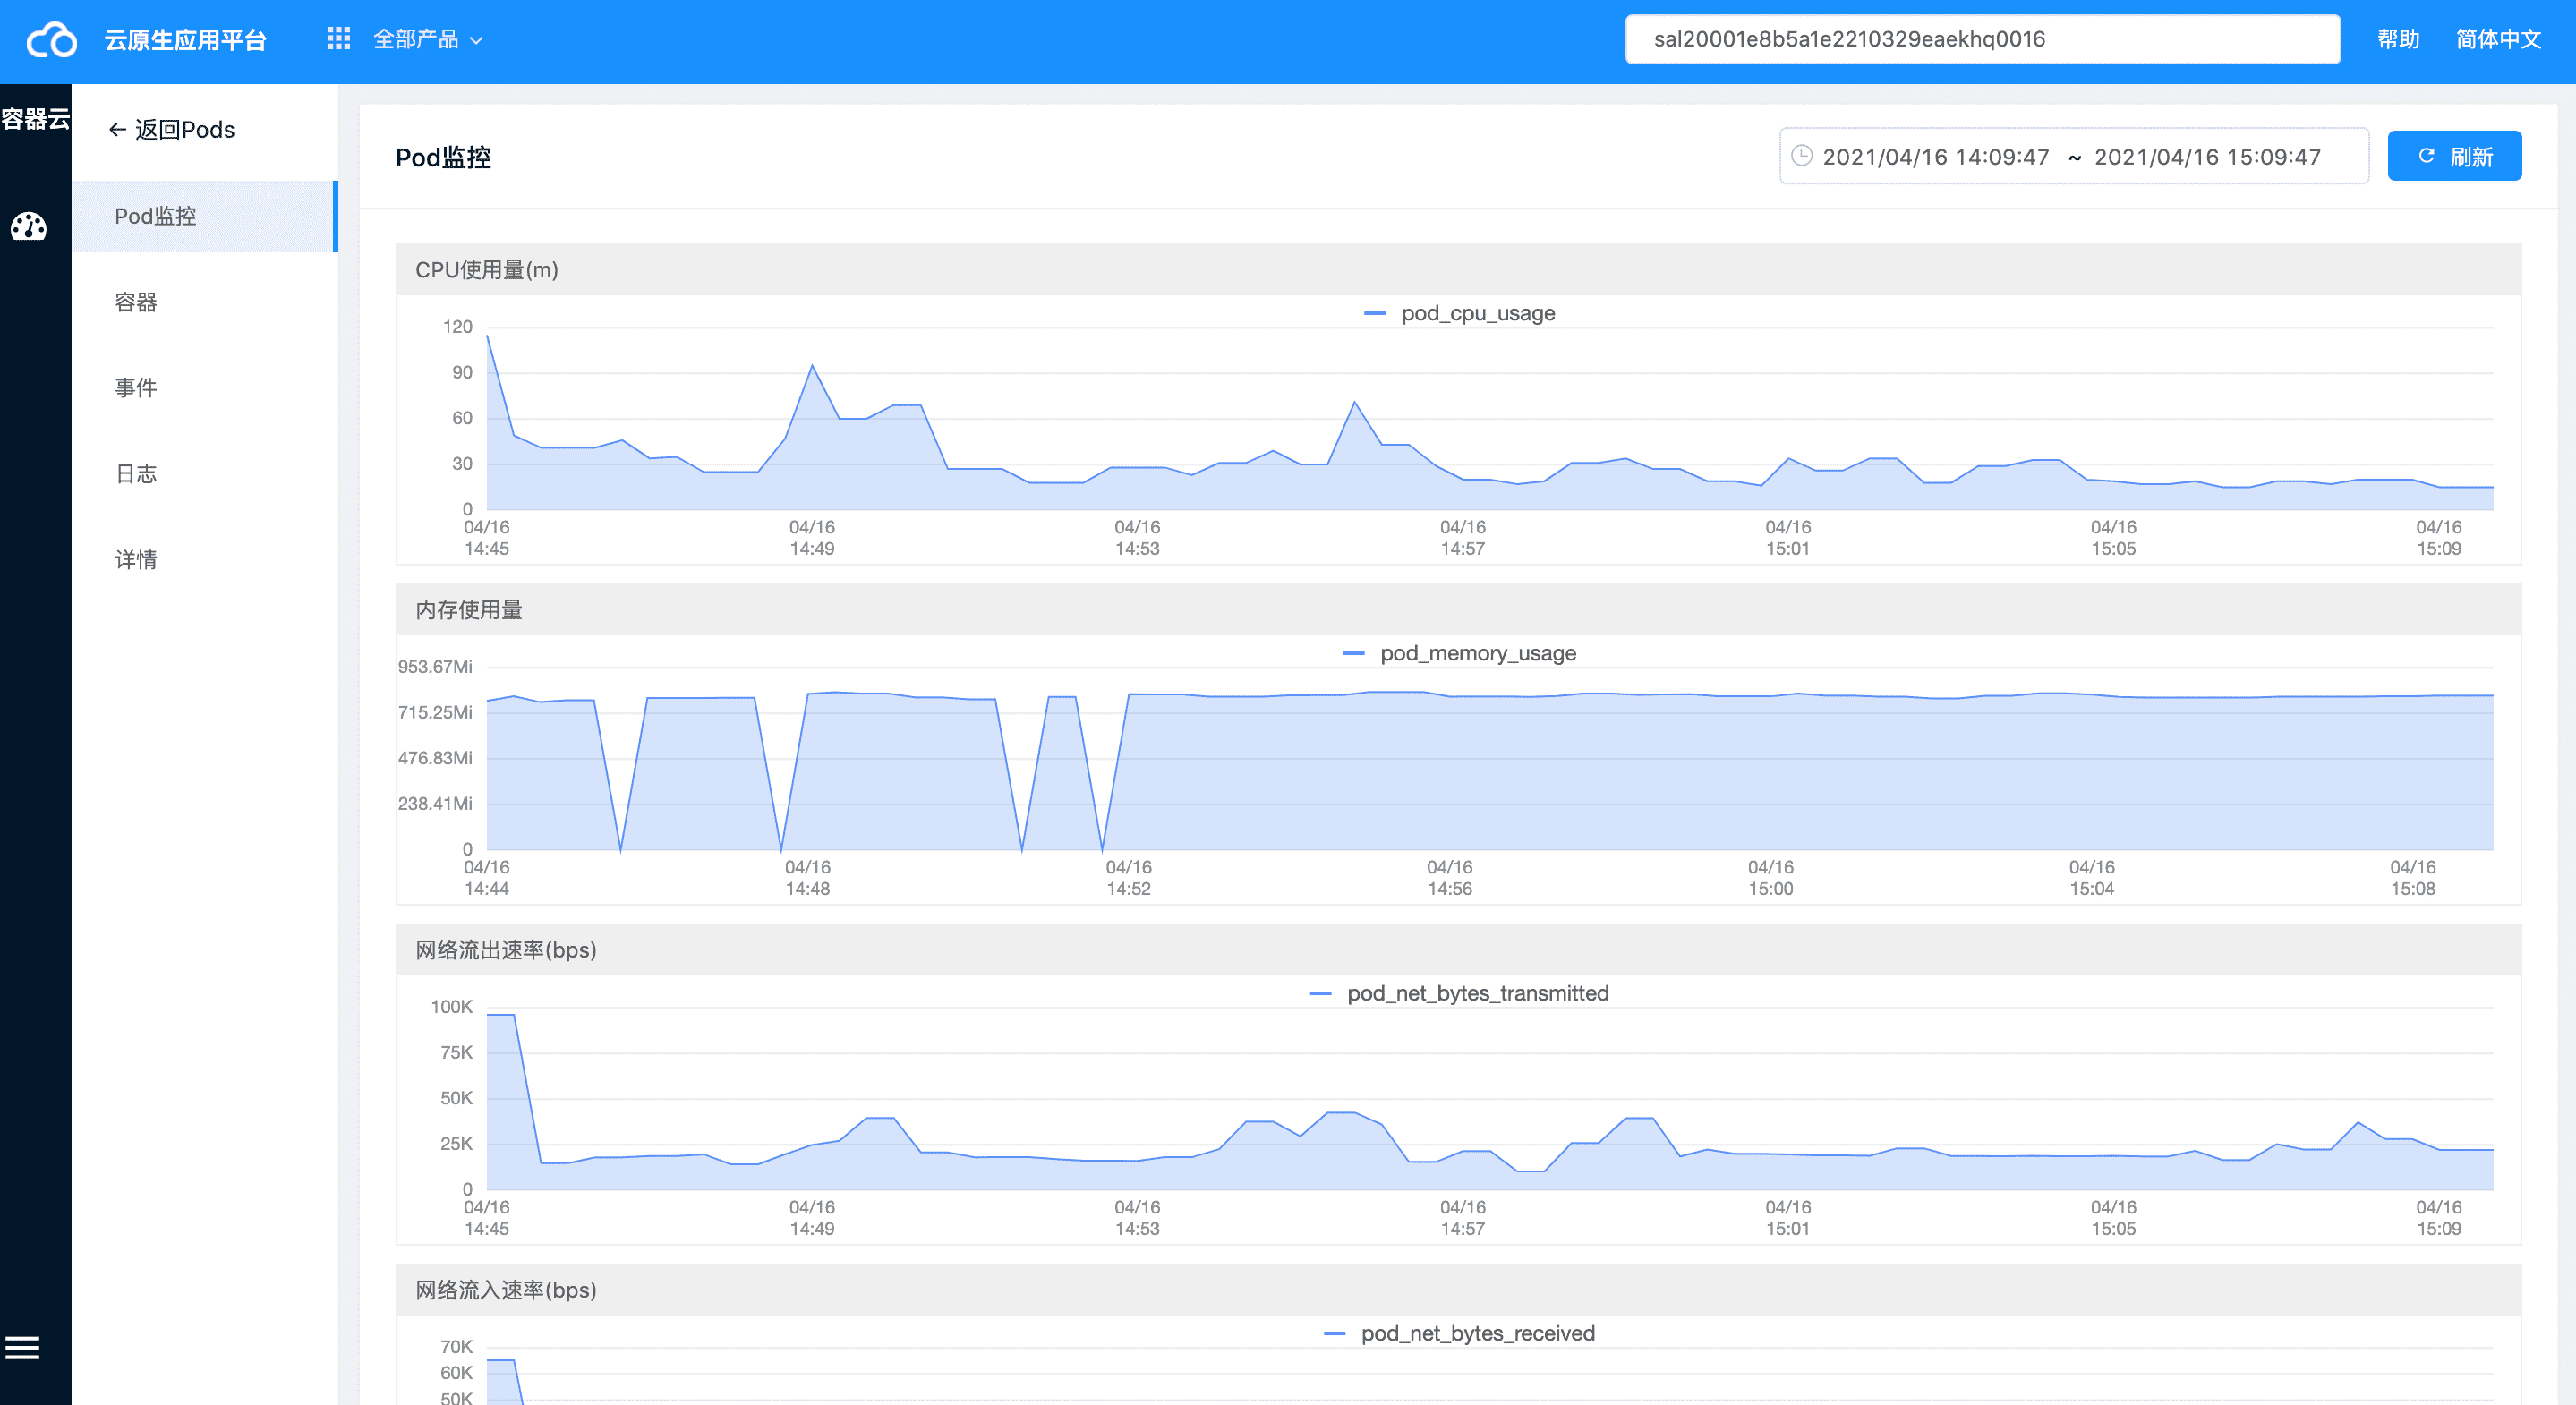The image size is (2576, 1405).
Task: Click the clock icon in time range picker
Action: click(x=1802, y=156)
